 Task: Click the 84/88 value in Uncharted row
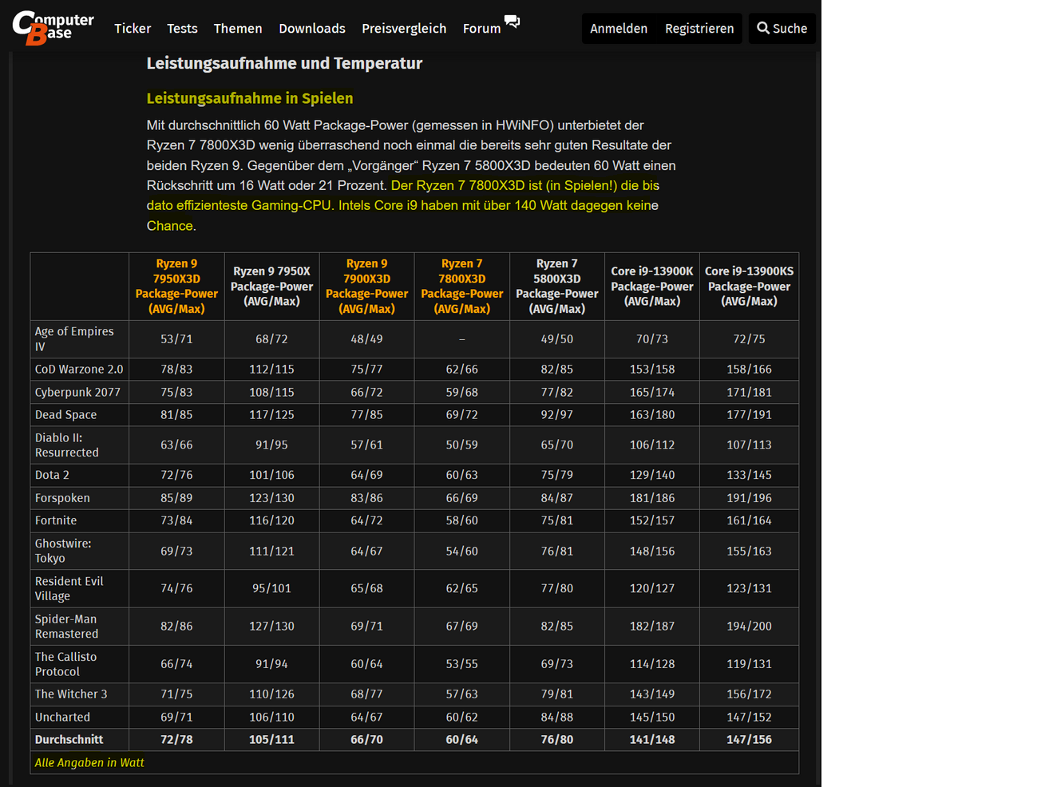(556, 718)
